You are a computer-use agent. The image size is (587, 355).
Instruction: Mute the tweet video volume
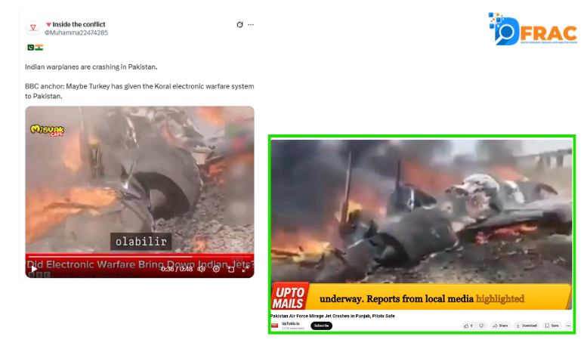[202, 269]
